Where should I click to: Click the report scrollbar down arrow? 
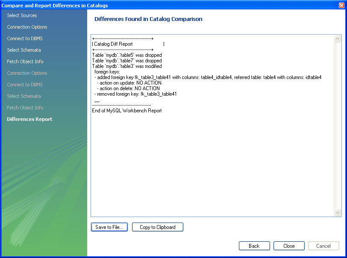tap(338, 213)
